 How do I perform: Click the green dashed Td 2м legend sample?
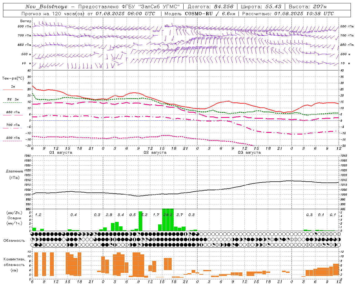[12, 103]
